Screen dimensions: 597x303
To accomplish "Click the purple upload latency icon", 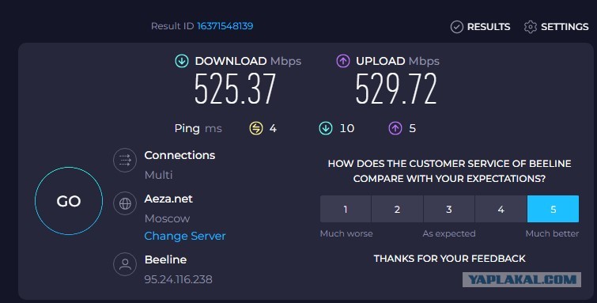I will [x=395, y=128].
